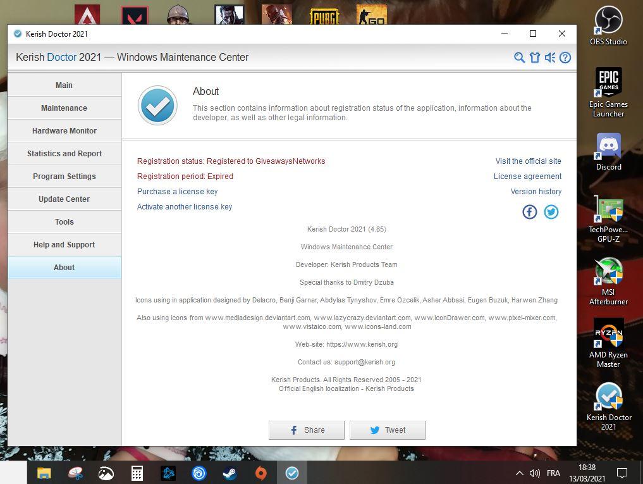Click Kerish Doctor icon in the taskbar
643x484 pixels.
click(x=292, y=473)
